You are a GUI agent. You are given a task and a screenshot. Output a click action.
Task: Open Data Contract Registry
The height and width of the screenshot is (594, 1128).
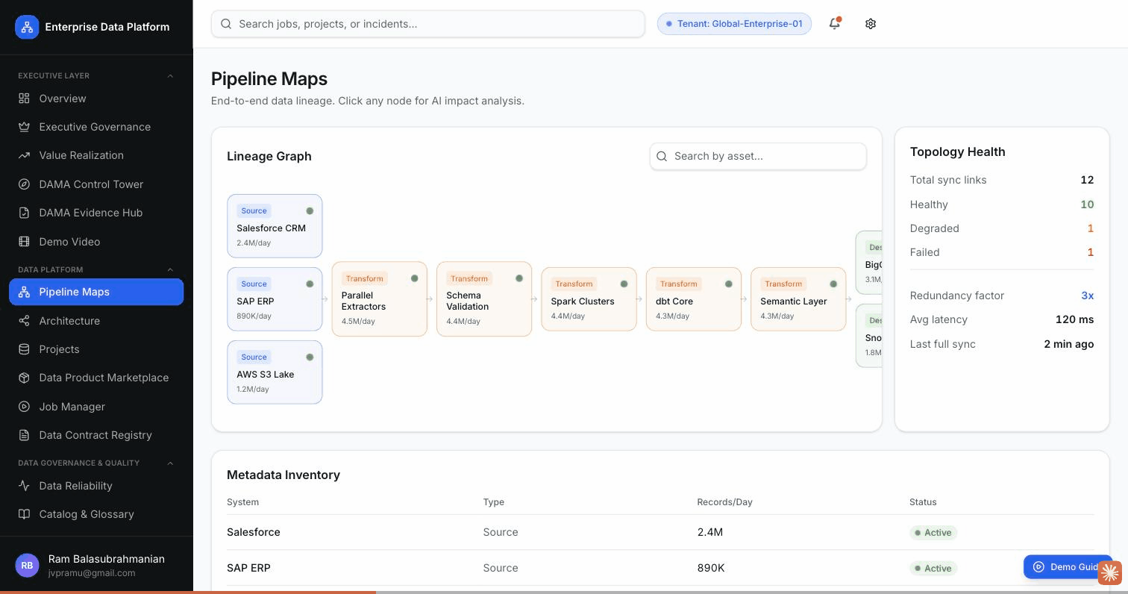point(96,435)
